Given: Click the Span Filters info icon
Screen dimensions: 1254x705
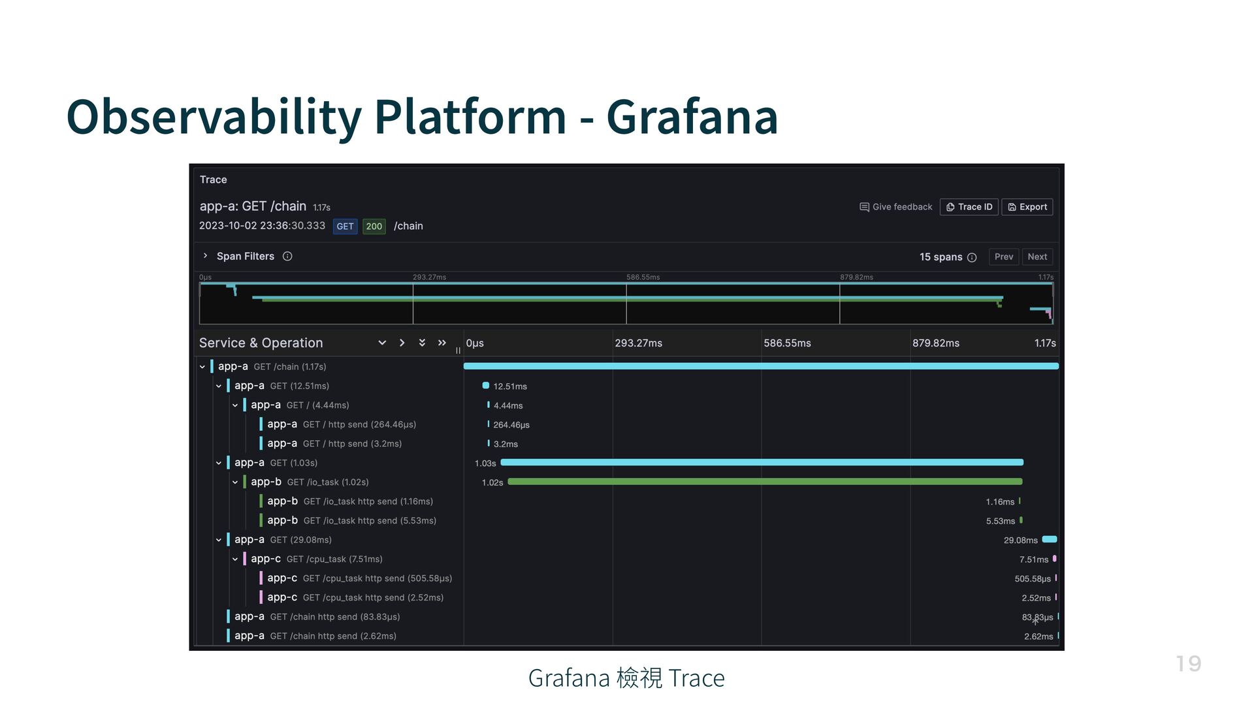Looking at the screenshot, I should point(287,257).
